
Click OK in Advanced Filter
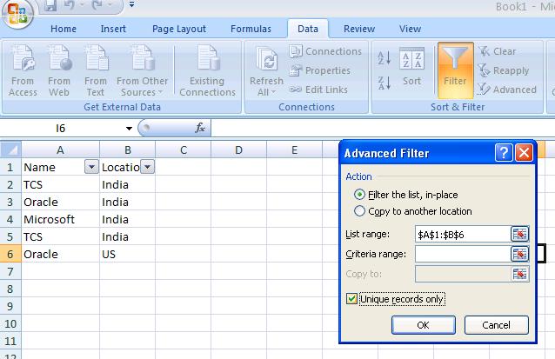point(424,325)
